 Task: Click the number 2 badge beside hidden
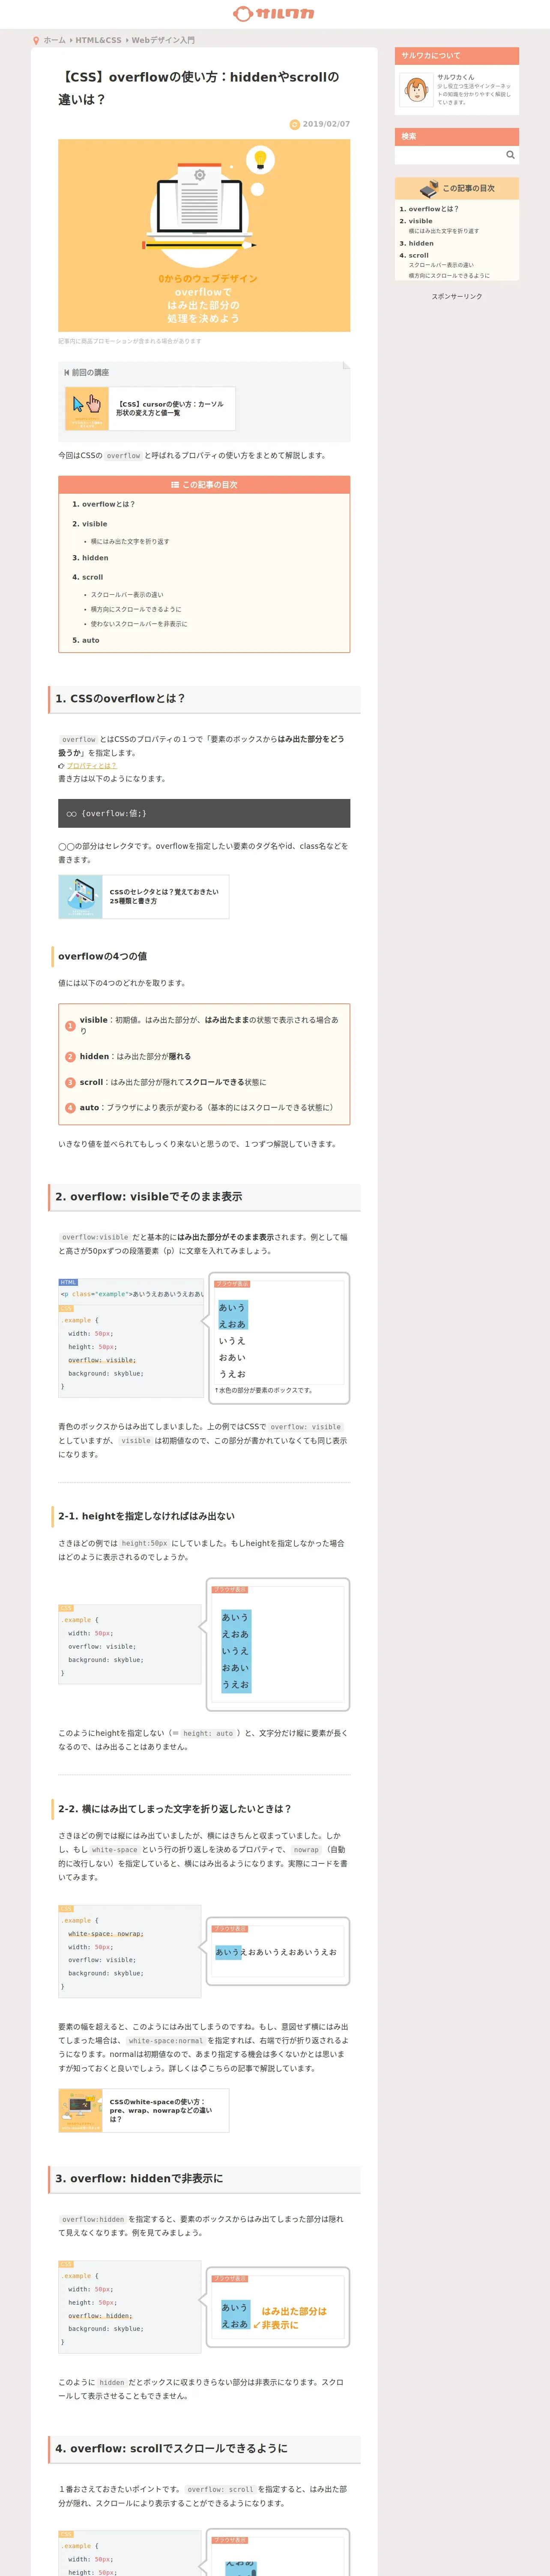click(x=70, y=1057)
